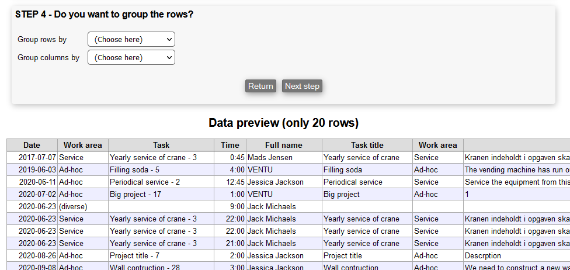Click the 'Project title - 7' cell
Screen dimensions: 570x270
tap(134, 255)
